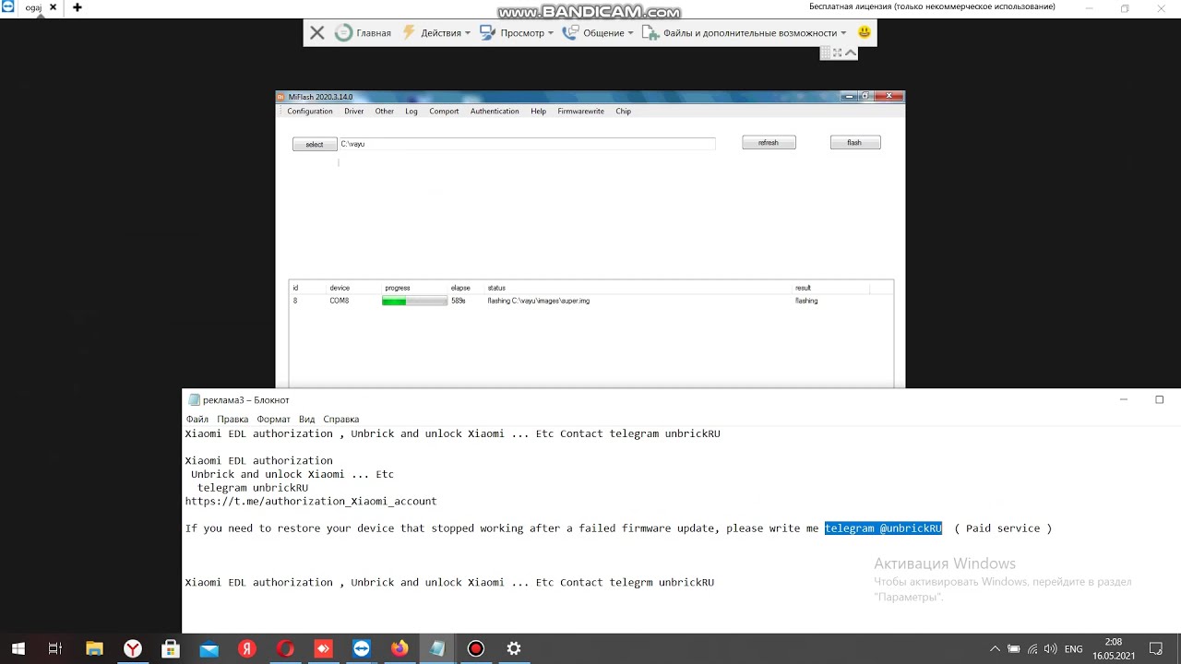Expand the Просмотр dropdown arrow
Image resolution: width=1181 pixels, height=664 pixels.
tap(551, 33)
